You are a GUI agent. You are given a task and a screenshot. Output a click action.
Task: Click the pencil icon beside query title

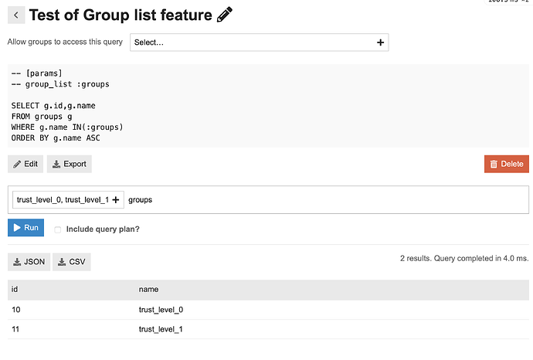[224, 15]
